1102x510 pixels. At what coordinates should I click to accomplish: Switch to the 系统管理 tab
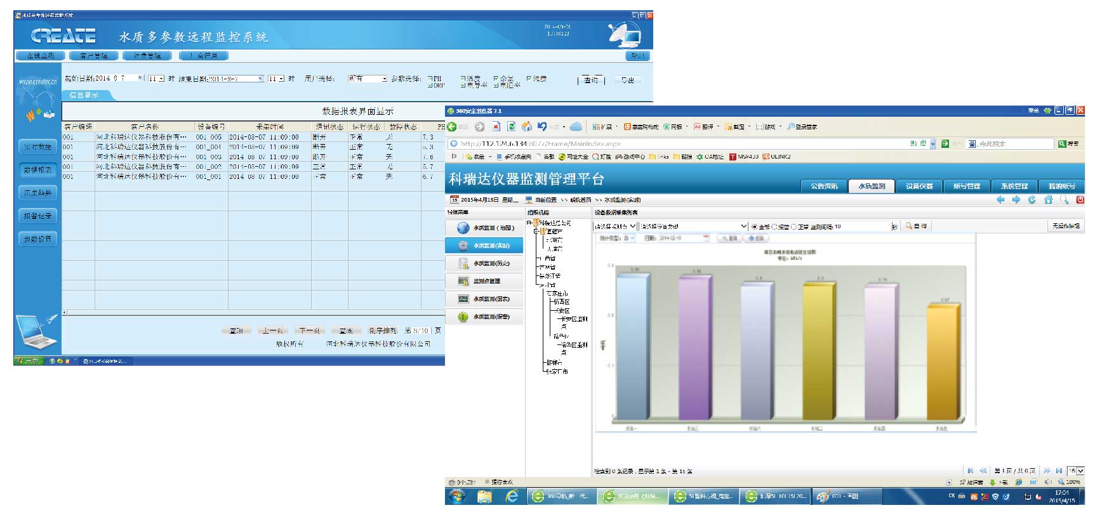[1014, 186]
